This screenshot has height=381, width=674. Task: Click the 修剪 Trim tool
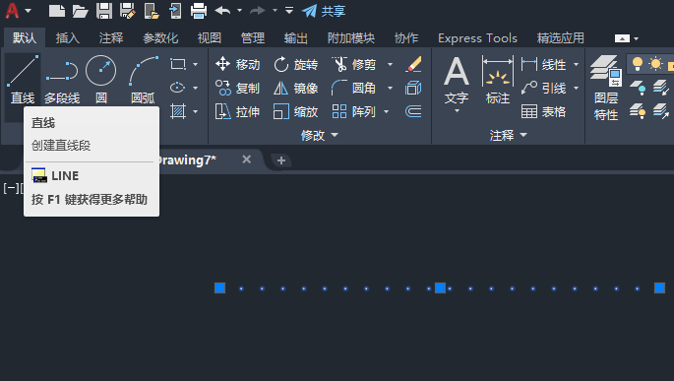[x=354, y=65]
